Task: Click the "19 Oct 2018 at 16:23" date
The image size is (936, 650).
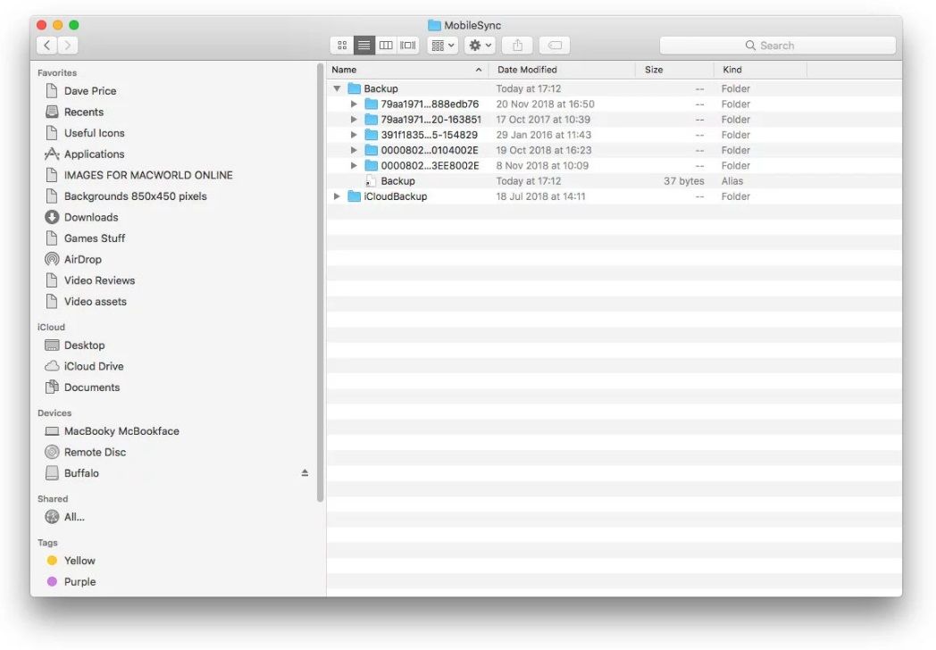Action: 544,150
